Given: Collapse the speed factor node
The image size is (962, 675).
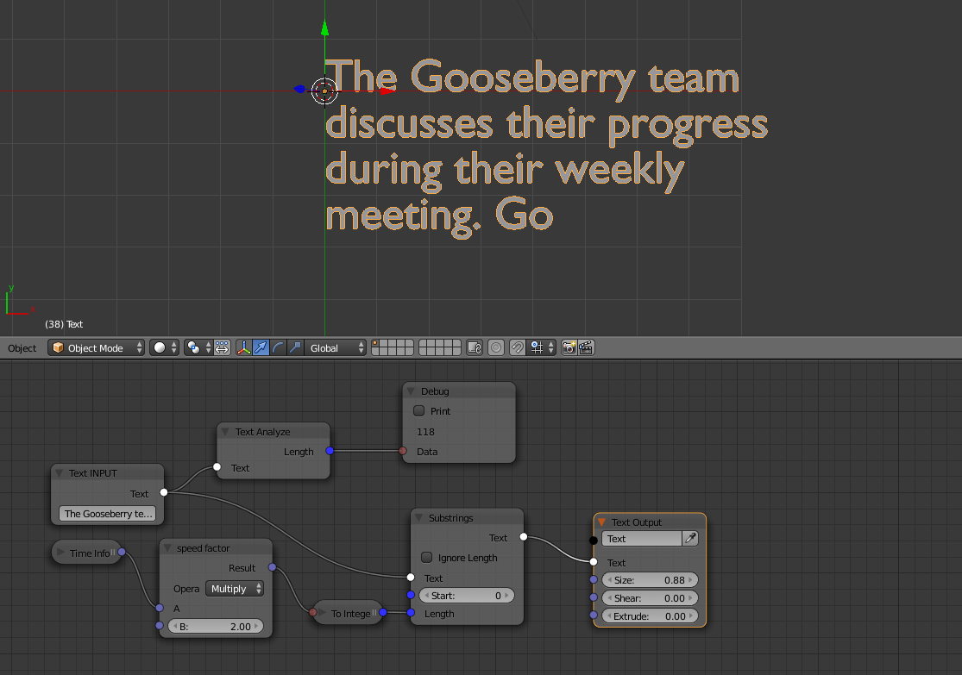Looking at the screenshot, I should point(167,548).
